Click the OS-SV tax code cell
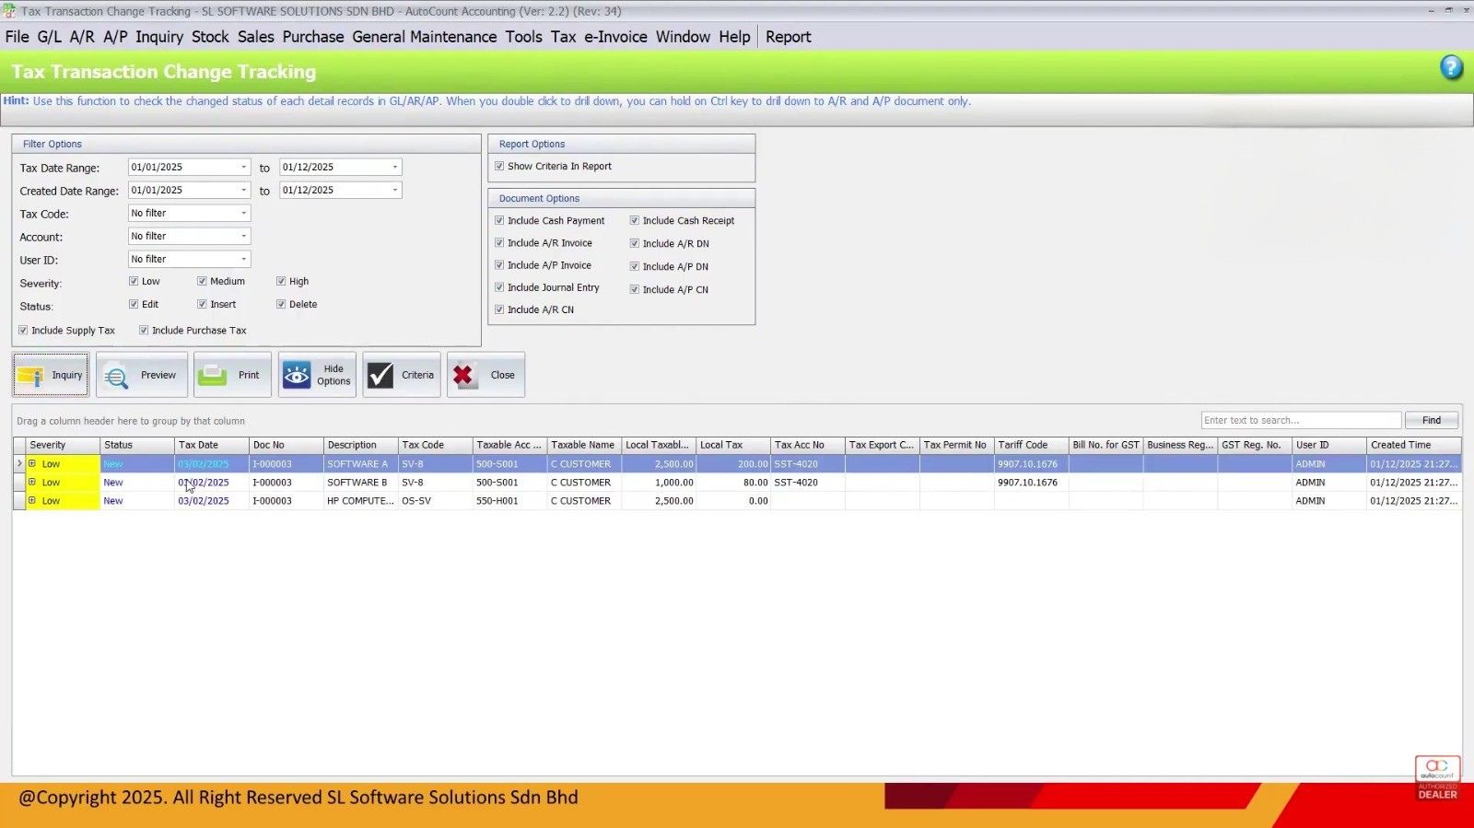Viewport: 1474px width, 828px height. (x=435, y=500)
